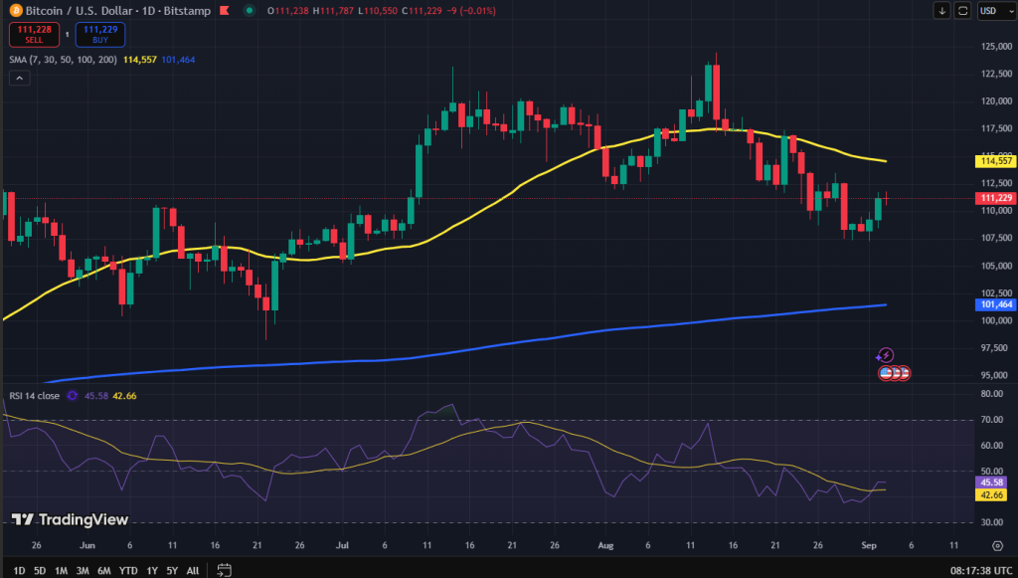Click the green market status dot

click(x=247, y=10)
